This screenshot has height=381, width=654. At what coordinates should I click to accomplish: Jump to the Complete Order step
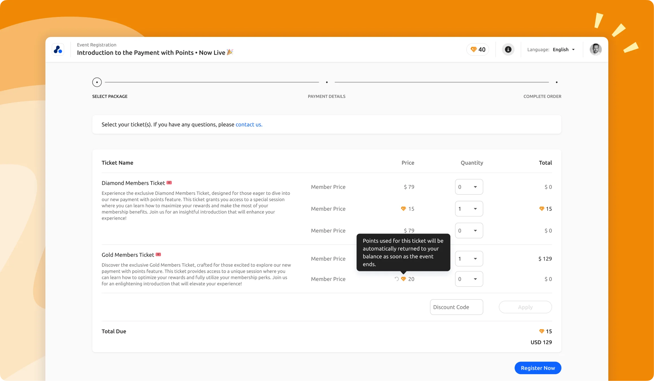pos(556,82)
